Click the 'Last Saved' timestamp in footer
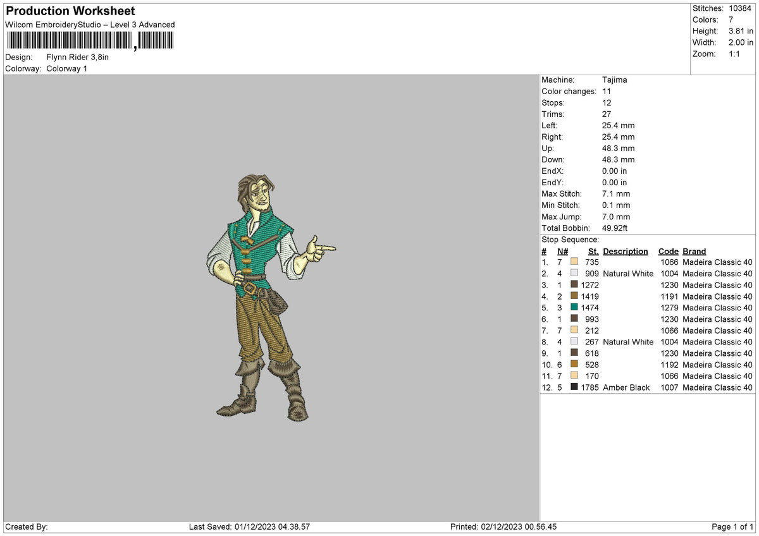This screenshot has height=536, width=759. coord(249,527)
